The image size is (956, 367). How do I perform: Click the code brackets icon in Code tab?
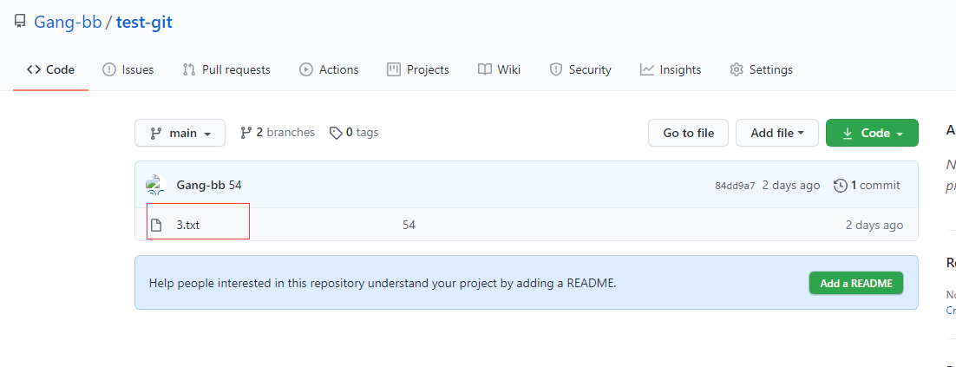[x=34, y=69]
